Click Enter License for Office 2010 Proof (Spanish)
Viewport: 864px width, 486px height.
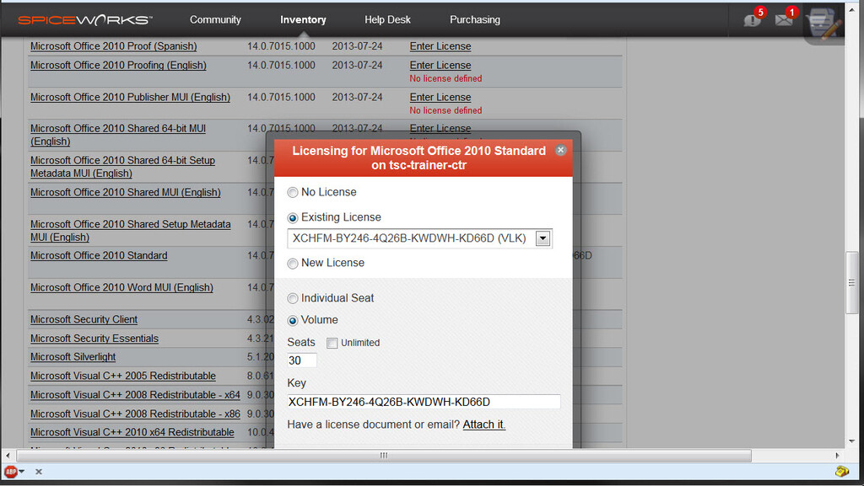[x=440, y=46]
